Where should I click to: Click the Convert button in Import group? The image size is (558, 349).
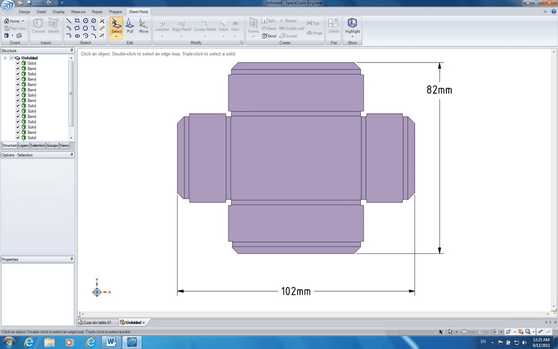pyautogui.click(x=38, y=25)
